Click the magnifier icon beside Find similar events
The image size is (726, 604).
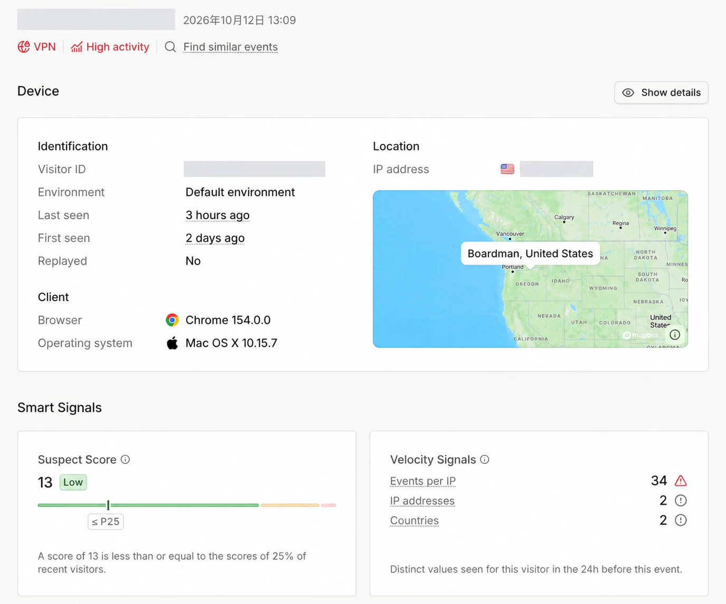tap(170, 47)
